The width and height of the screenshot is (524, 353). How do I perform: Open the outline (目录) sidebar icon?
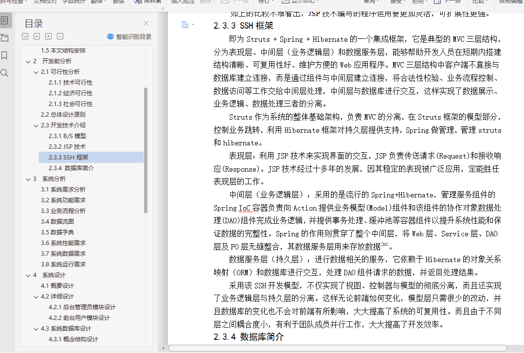click(5, 21)
